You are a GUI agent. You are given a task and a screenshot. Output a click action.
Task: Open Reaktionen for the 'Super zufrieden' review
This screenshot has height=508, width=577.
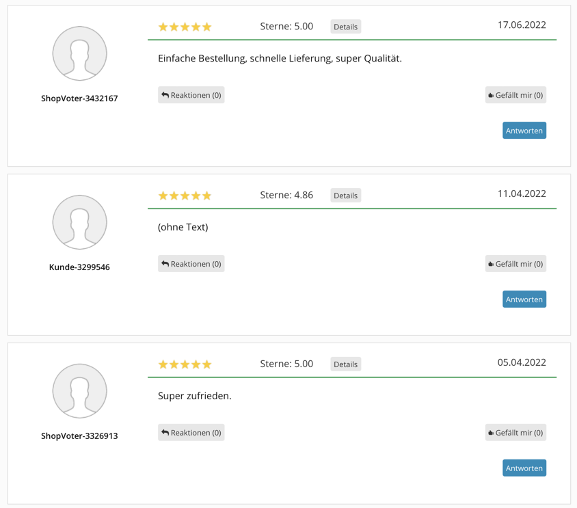click(x=191, y=433)
